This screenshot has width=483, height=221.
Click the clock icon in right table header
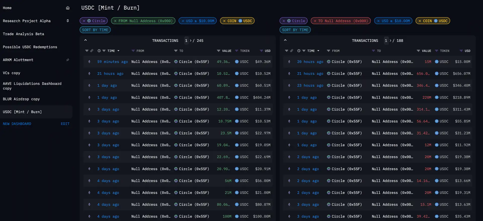(299, 51)
